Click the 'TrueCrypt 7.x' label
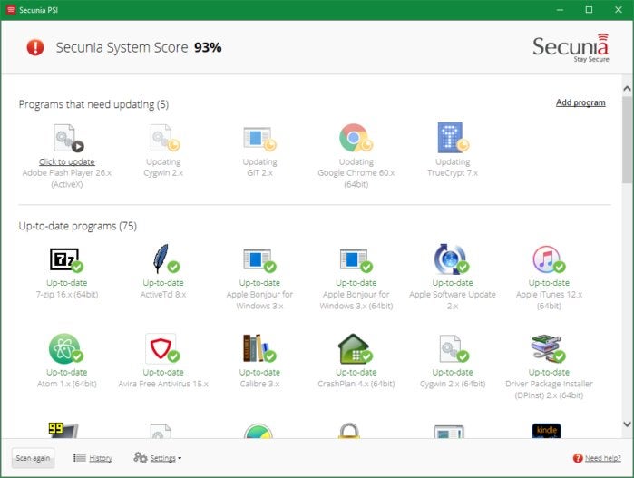 [x=453, y=173]
